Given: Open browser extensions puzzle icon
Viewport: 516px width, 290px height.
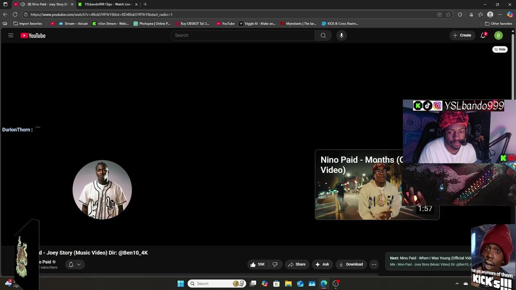Looking at the screenshot, I should coord(460,14).
